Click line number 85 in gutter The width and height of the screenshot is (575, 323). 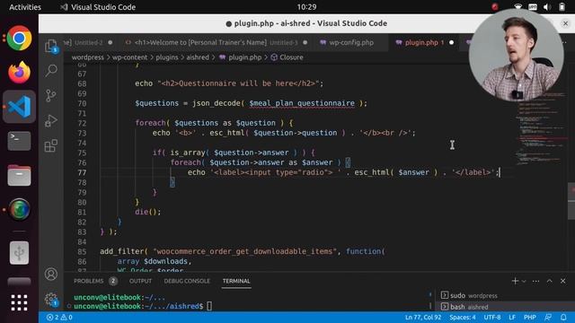click(x=82, y=251)
